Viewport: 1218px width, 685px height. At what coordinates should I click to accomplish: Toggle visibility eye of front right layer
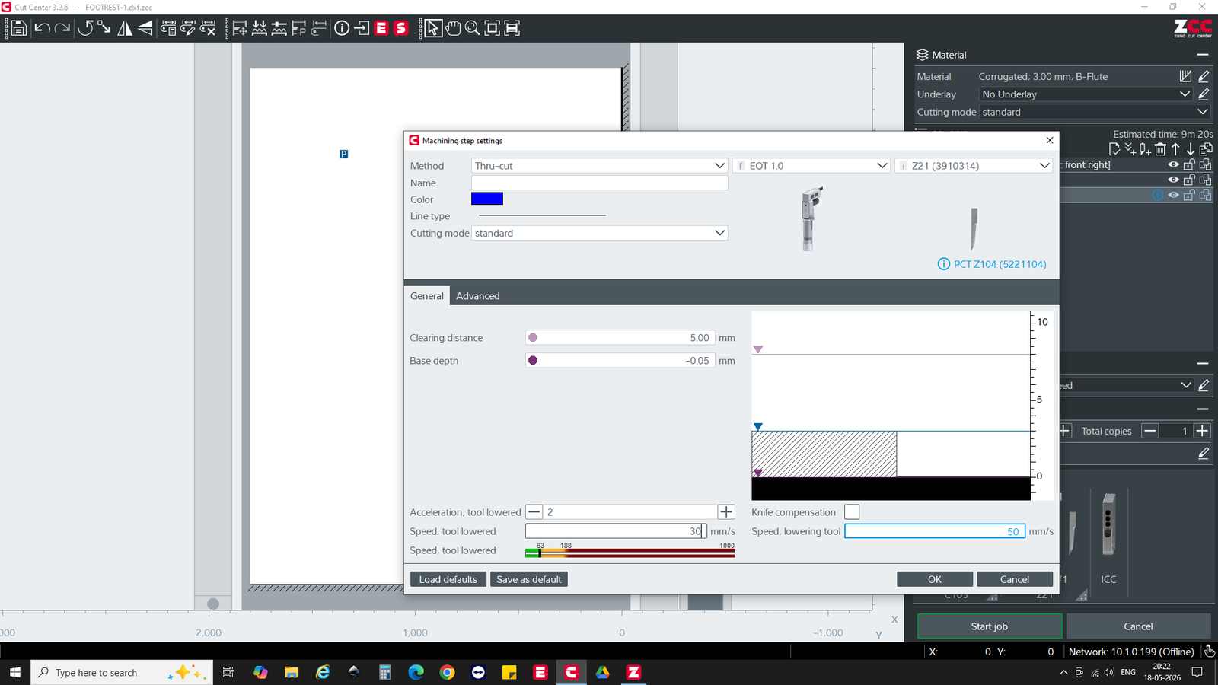coord(1173,164)
